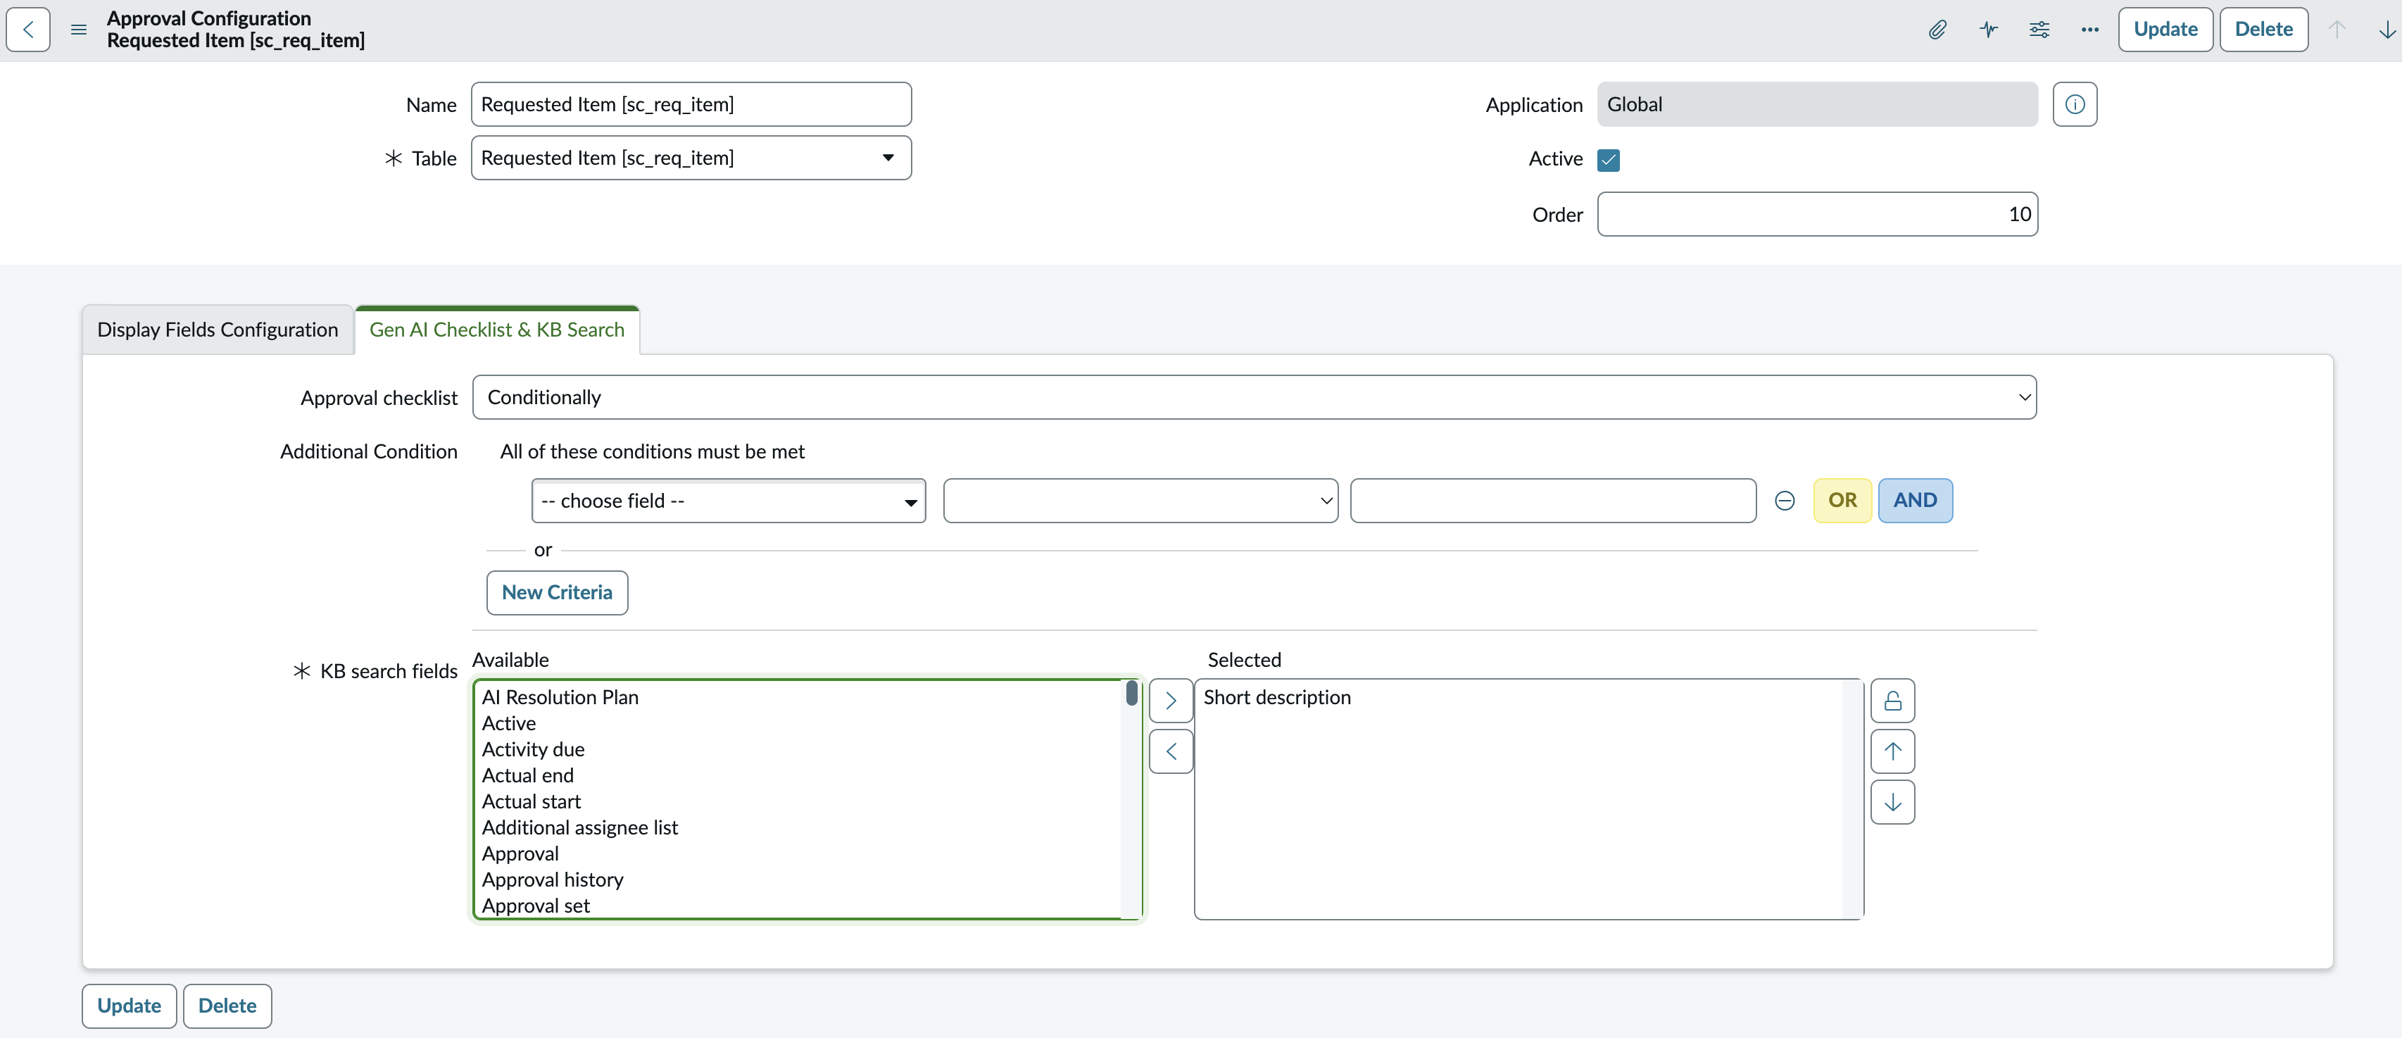
Task: Open the Table dropdown
Action: coord(691,158)
